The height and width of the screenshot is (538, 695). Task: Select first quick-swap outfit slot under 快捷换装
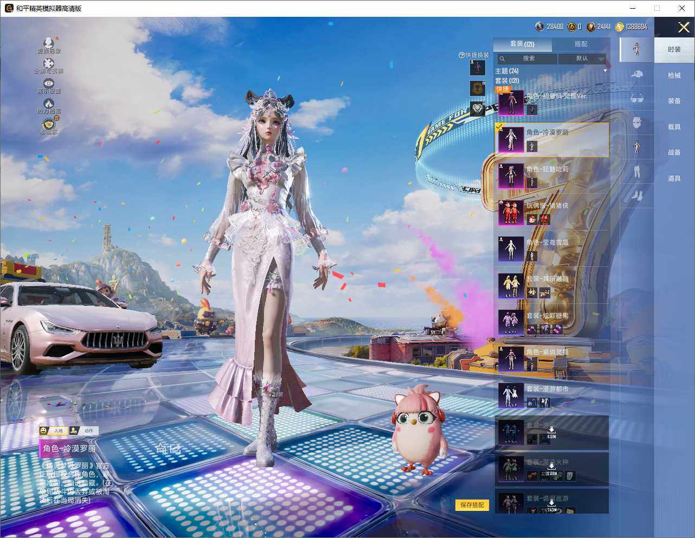[x=478, y=68]
